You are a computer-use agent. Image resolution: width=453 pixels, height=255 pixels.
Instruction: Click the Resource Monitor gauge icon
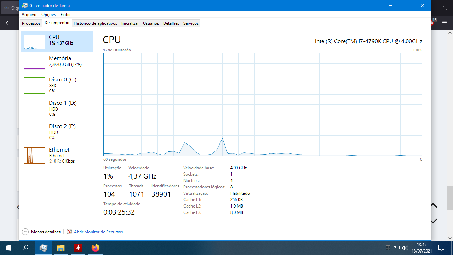pyautogui.click(x=69, y=232)
